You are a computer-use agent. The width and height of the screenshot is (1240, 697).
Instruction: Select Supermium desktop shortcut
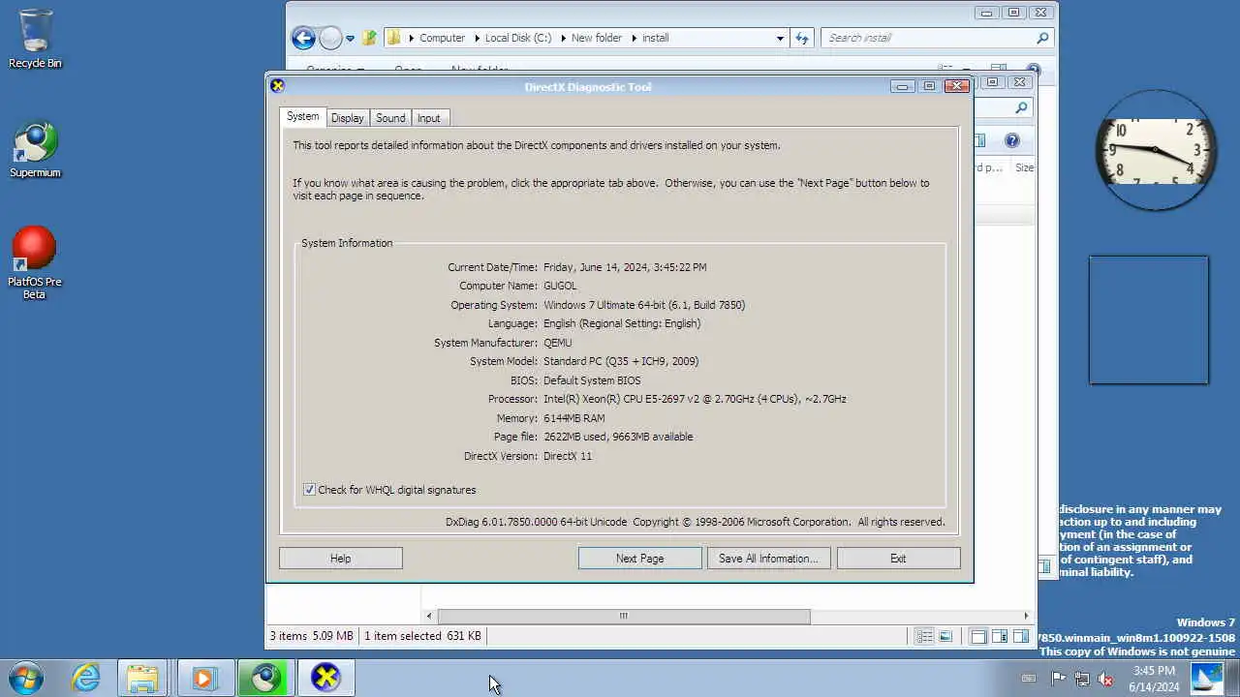point(35,150)
